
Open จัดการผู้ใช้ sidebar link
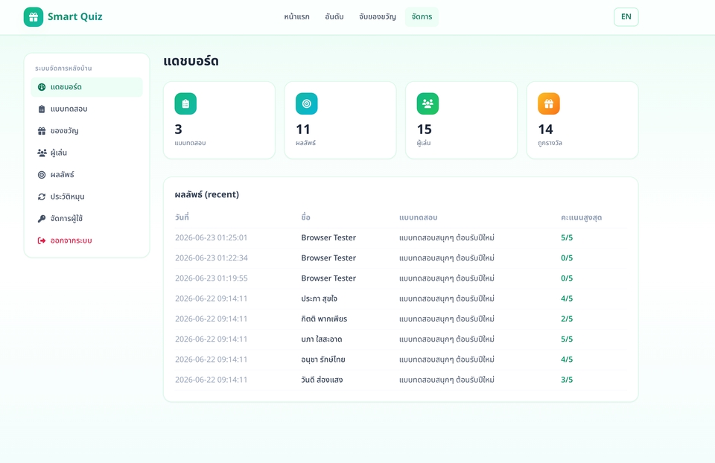[x=86, y=218]
